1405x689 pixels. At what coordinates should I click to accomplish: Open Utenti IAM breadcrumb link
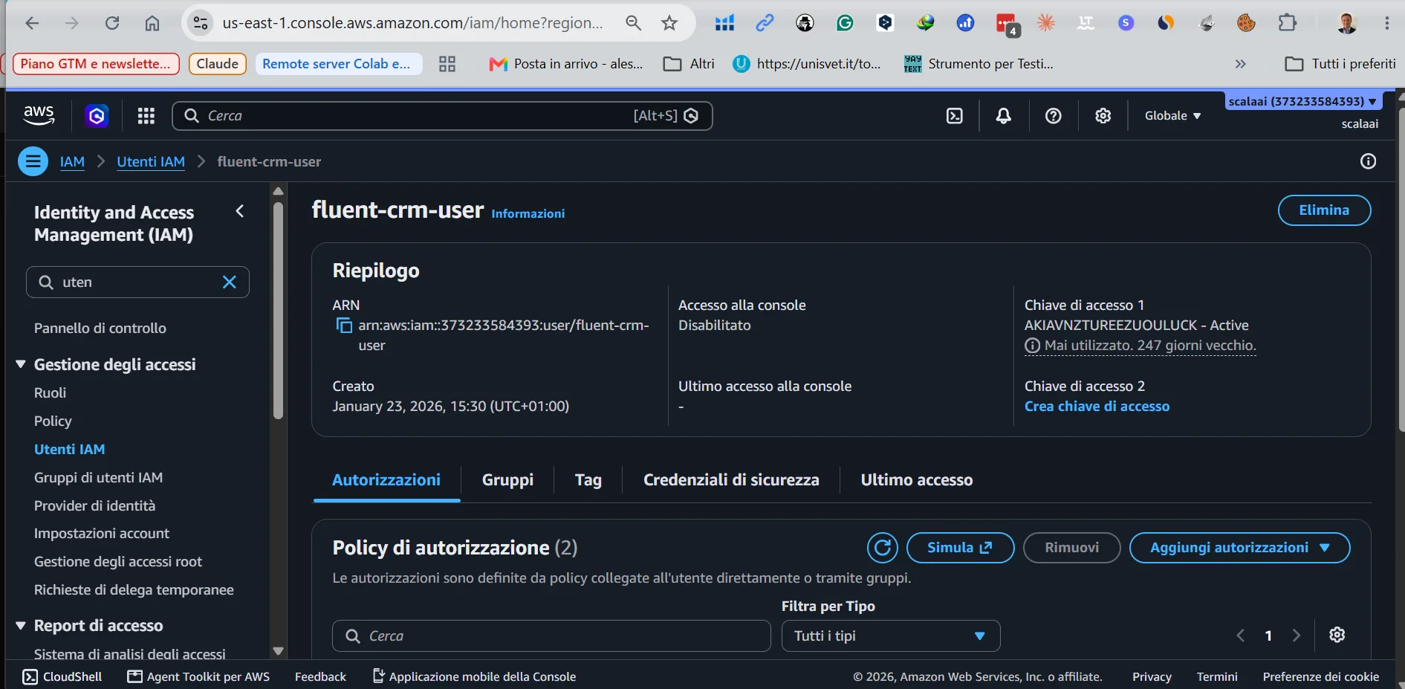tap(151, 161)
